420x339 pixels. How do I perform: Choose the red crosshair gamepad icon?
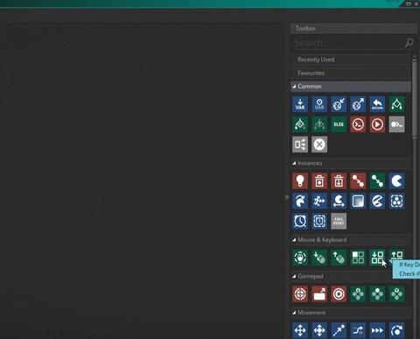point(300,294)
